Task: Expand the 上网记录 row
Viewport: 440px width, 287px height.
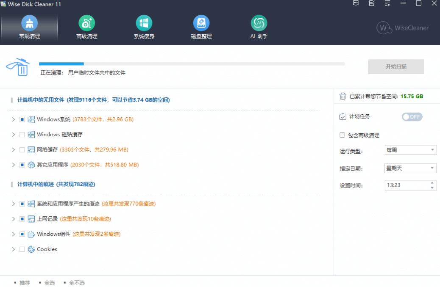Action: [x=13, y=219]
